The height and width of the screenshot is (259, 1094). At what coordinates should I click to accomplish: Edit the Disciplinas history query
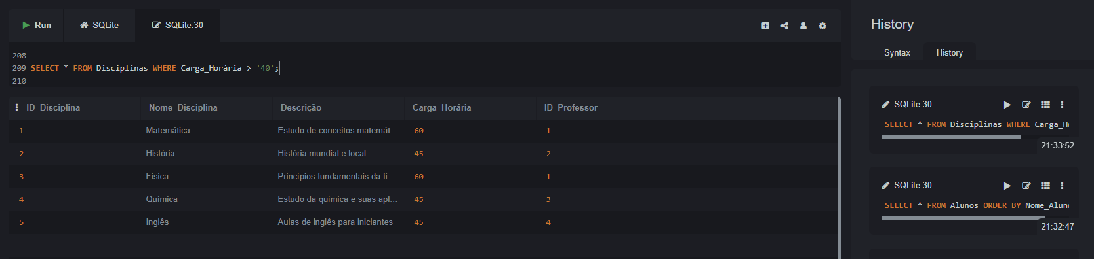pyautogui.click(x=1026, y=105)
